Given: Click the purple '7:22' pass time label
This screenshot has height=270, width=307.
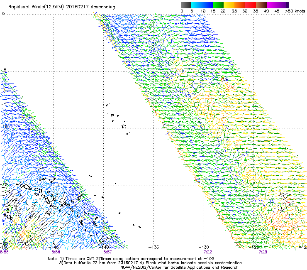Looking at the screenshot, I should [207, 252].
